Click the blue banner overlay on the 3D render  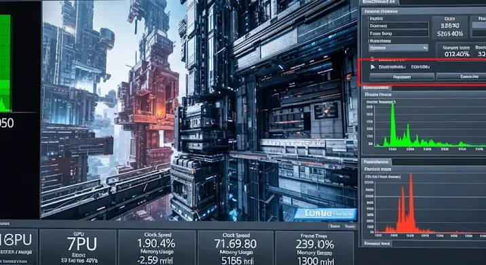[325, 213]
